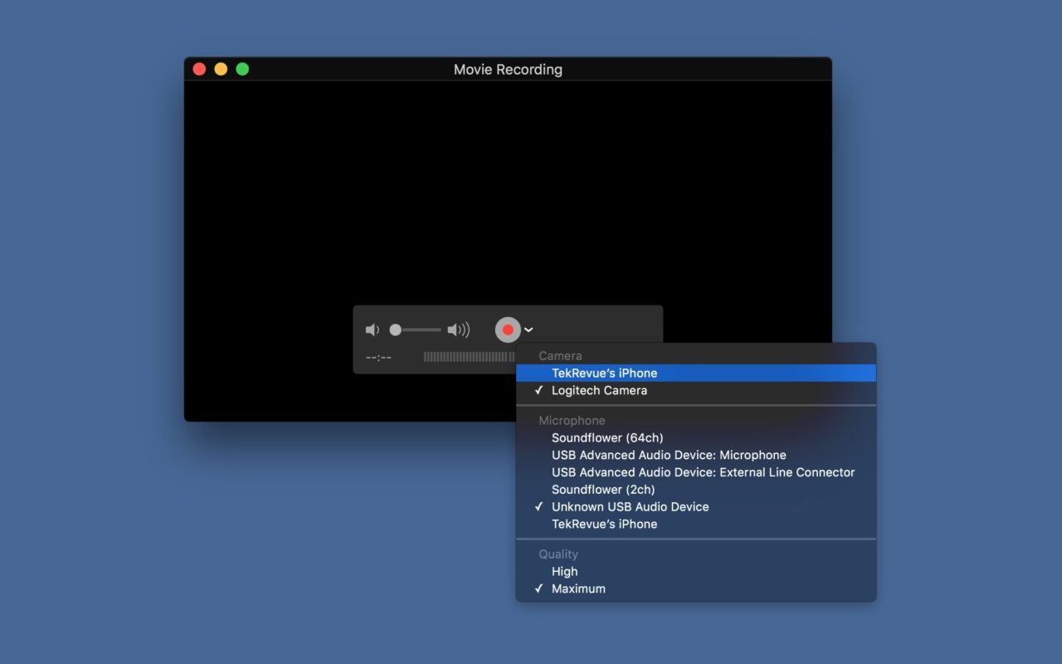Image resolution: width=1062 pixels, height=664 pixels.
Task: Choose Soundflower (64ch) microphone
Action: (696, 437)
